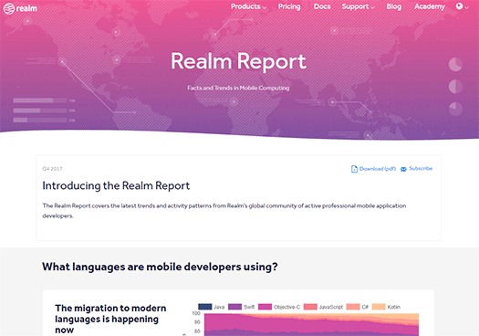Click 'Facts and Trends in Mobile Computing' subtitle
Screen dimensions: 479x336
point(238,88)
